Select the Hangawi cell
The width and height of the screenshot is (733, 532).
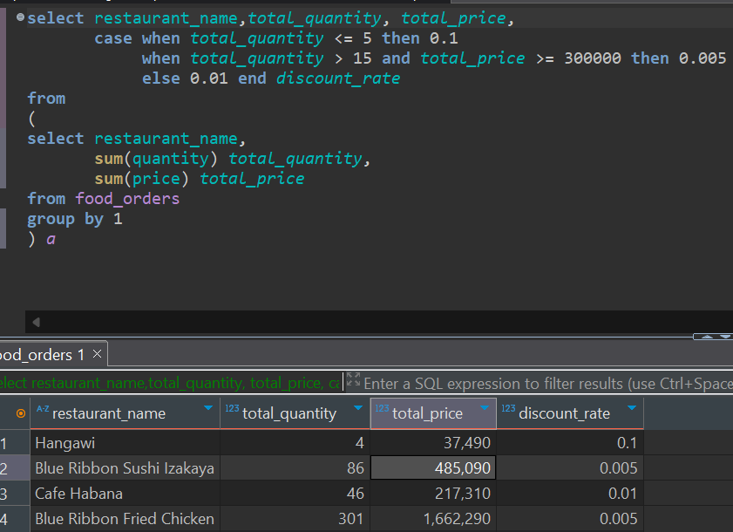[x=125, y=443]
